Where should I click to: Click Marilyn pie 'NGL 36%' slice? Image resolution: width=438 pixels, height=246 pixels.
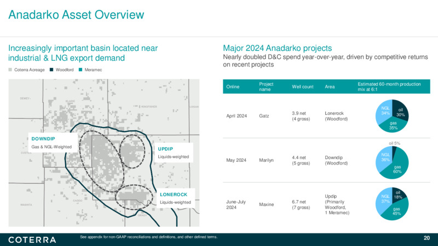(x=385, y=157)
